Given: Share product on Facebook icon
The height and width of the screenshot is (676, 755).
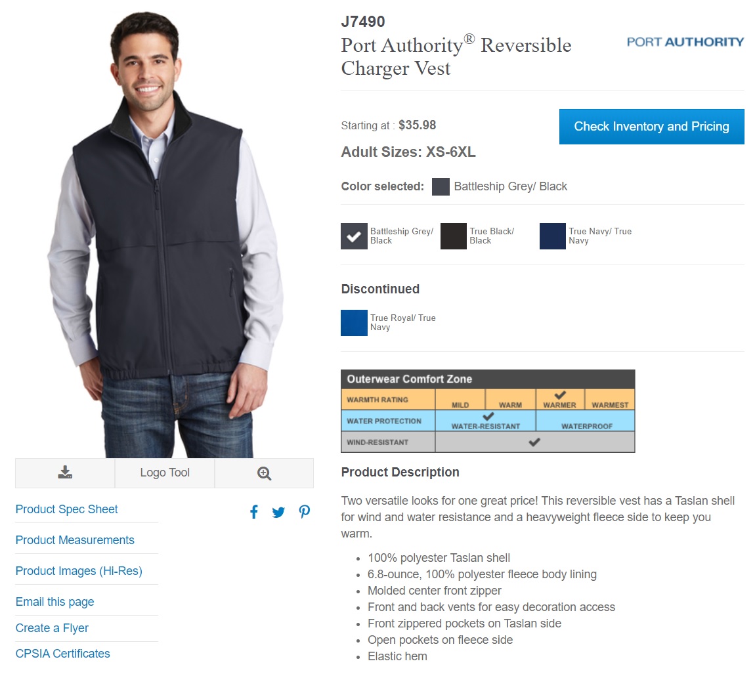Looking at the screenshot, I should pyautogui.click(x=254, y=512).
